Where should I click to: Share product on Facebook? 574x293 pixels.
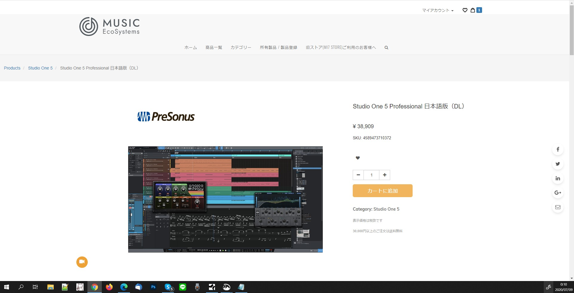click(x=558, y=149)
